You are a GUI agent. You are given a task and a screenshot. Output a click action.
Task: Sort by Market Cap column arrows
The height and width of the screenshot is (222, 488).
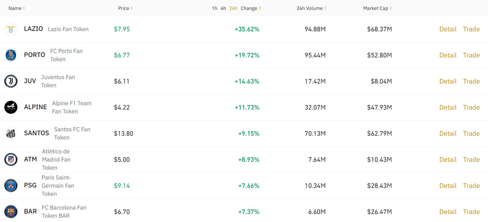click(390, 8)
